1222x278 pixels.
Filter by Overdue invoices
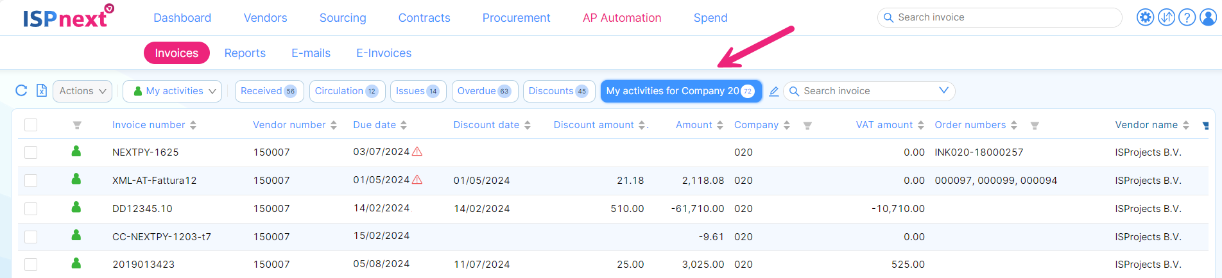(x=485, y=91)
